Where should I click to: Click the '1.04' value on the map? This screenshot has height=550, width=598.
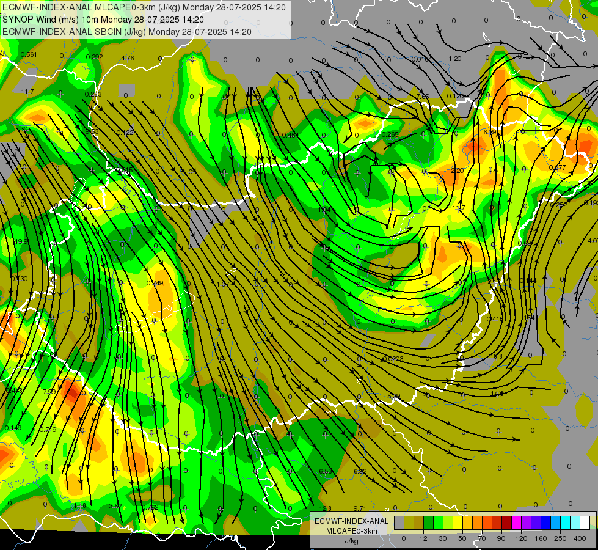pos(324,210)
